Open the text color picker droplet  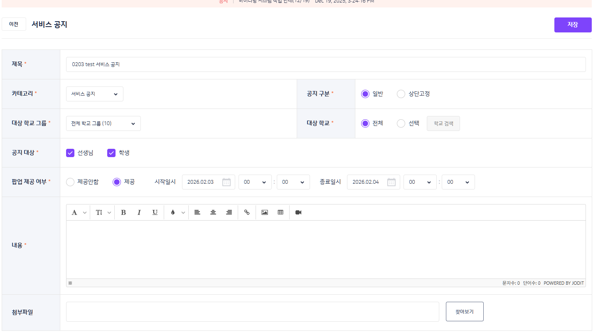173,212
